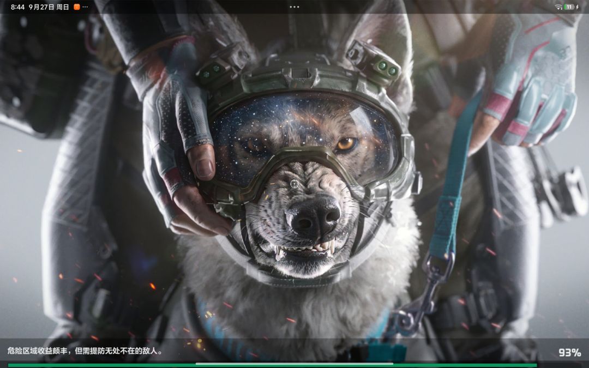Tap the green battery indicator showing 11

569,7
